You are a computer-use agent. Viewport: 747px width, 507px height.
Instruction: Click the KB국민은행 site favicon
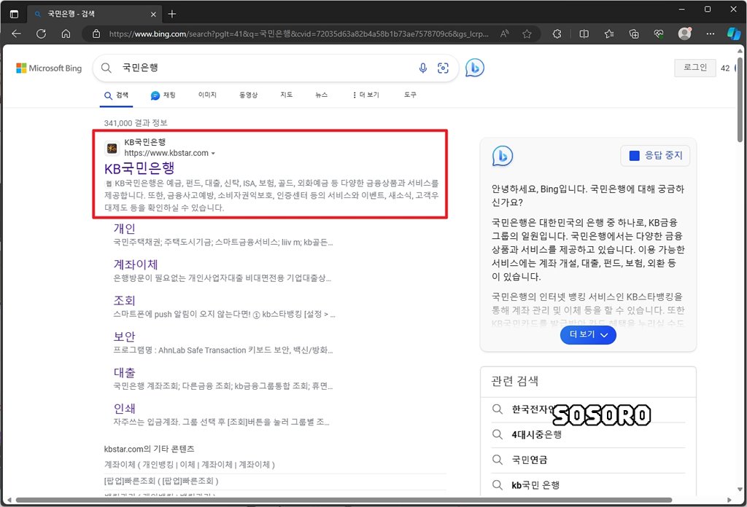pyautogui.click(x=112, y=149)
